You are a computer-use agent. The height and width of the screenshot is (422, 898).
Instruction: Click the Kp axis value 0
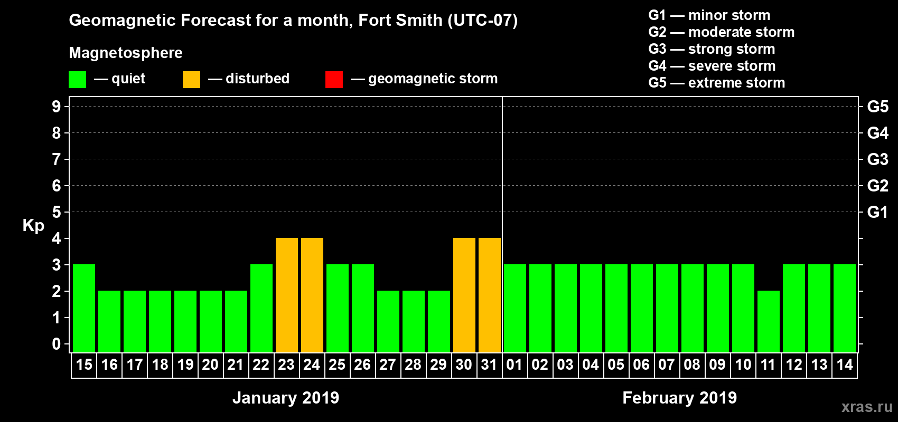point(57,344)
